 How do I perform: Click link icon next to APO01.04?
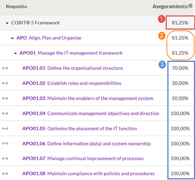point(5,113)
